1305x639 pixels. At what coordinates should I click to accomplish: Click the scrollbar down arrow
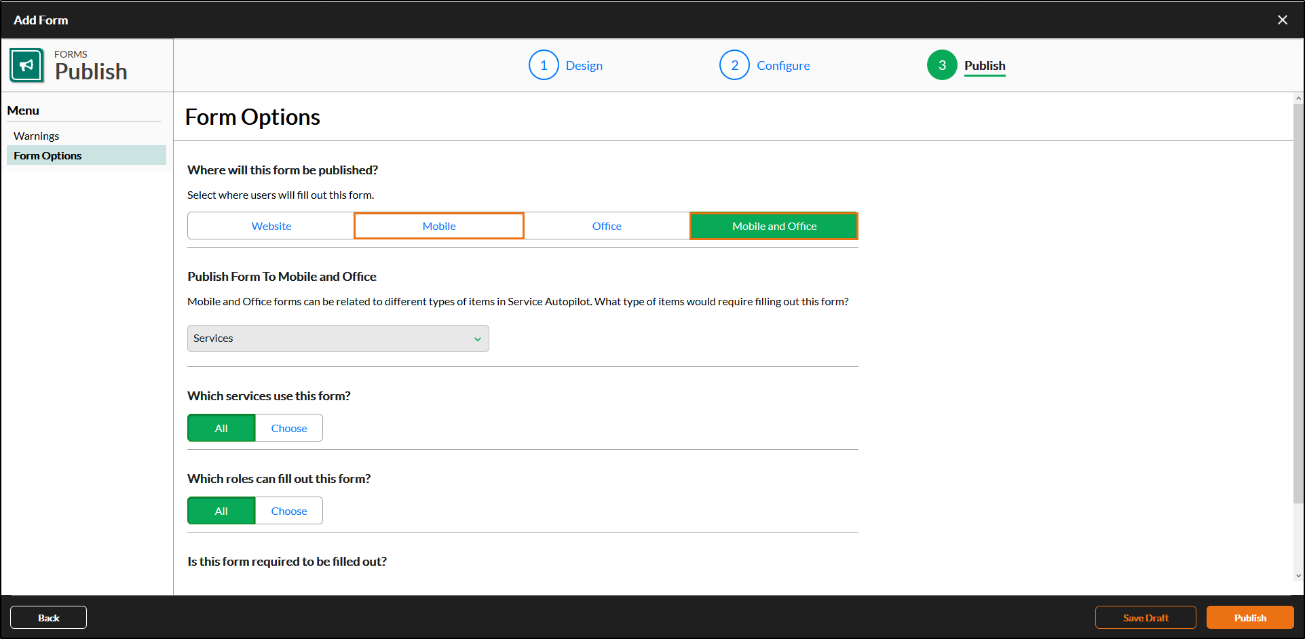coord(1298,576)
